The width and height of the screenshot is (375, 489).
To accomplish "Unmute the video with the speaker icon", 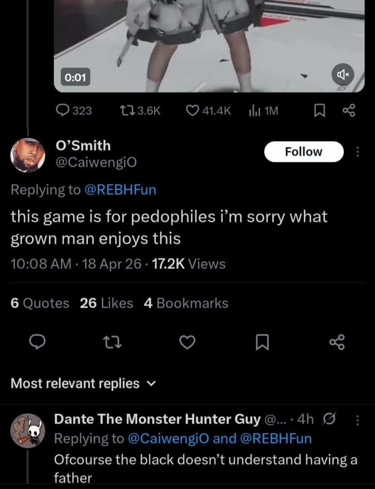I will point(343,74).
